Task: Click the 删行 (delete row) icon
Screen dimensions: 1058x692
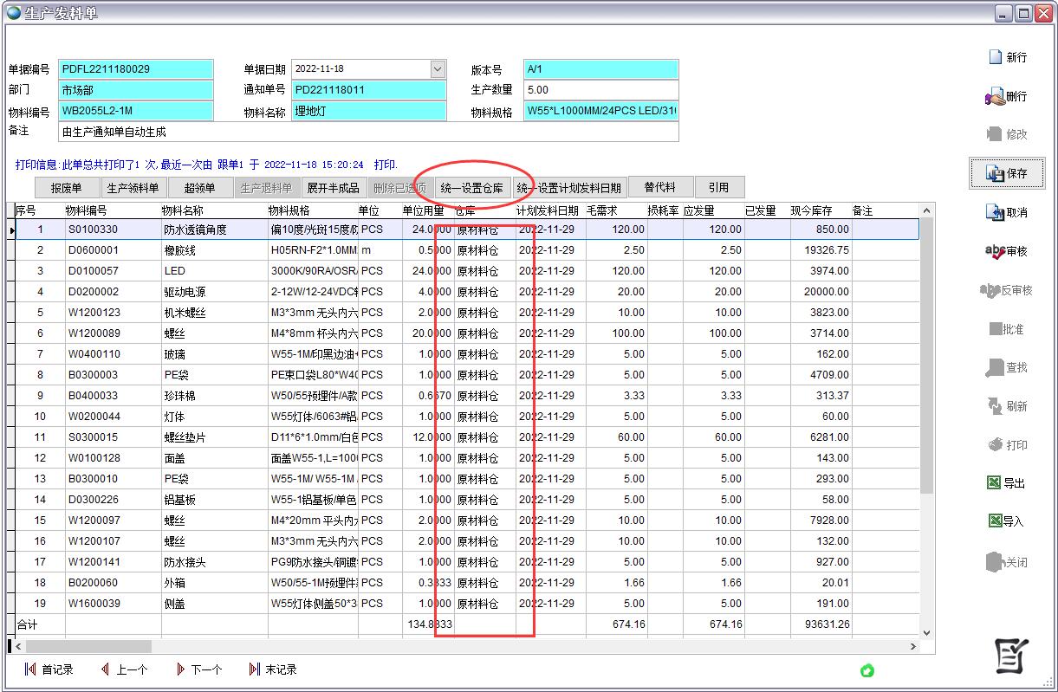Action: click(996, 97)
